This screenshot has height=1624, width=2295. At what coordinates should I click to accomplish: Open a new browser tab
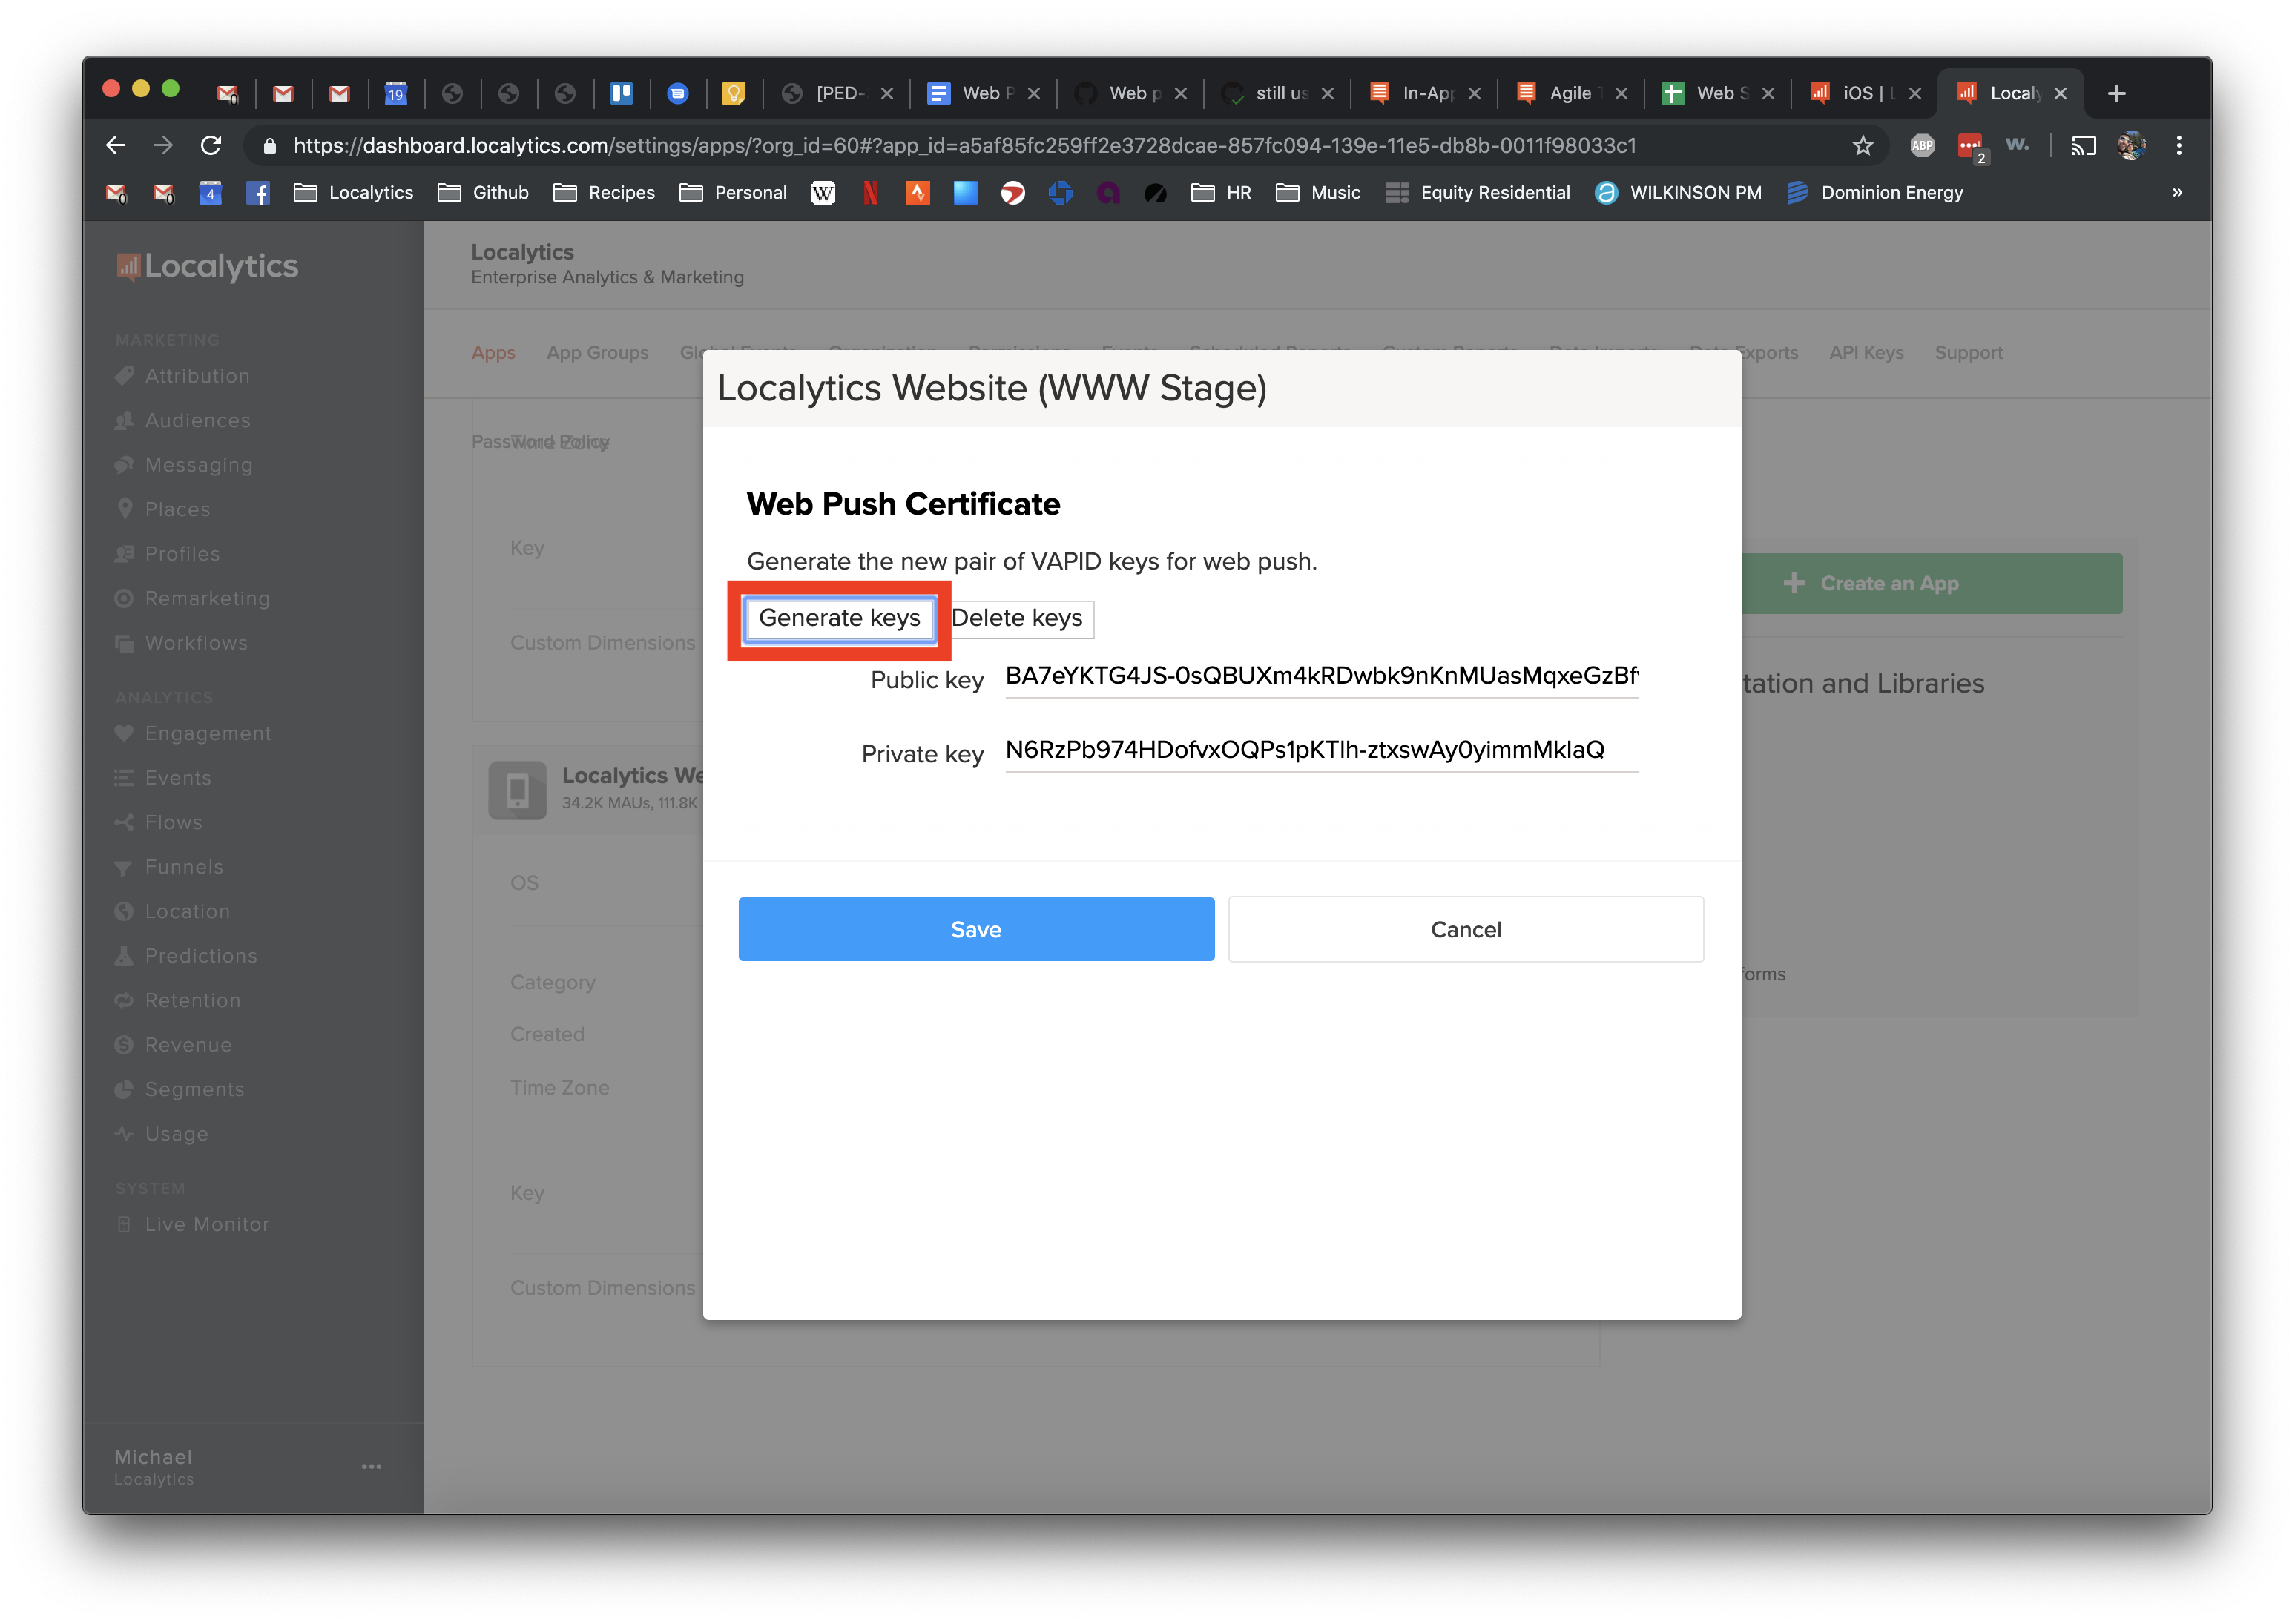[2116, 94]
